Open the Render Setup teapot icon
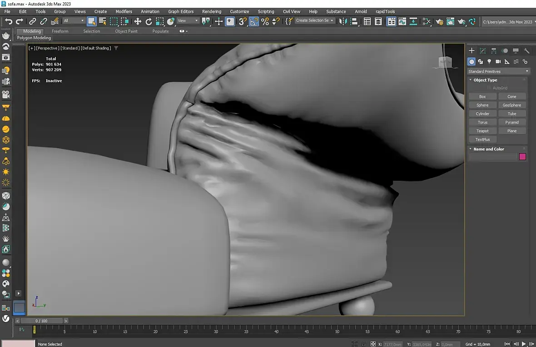Screen dimensions: 536x347 click(x=439, y=21)
